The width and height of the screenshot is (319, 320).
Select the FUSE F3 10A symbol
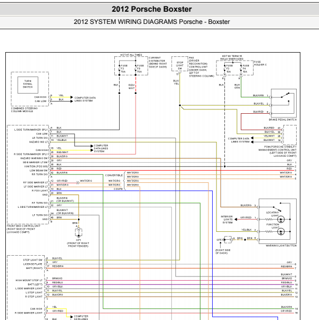(x=228, y=69)
